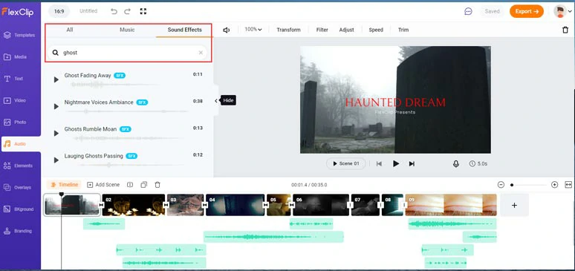Screen dimensions: 575x271
Task: Select scene 06 thumbnail in timeline
Action: (x=321, y=205)
